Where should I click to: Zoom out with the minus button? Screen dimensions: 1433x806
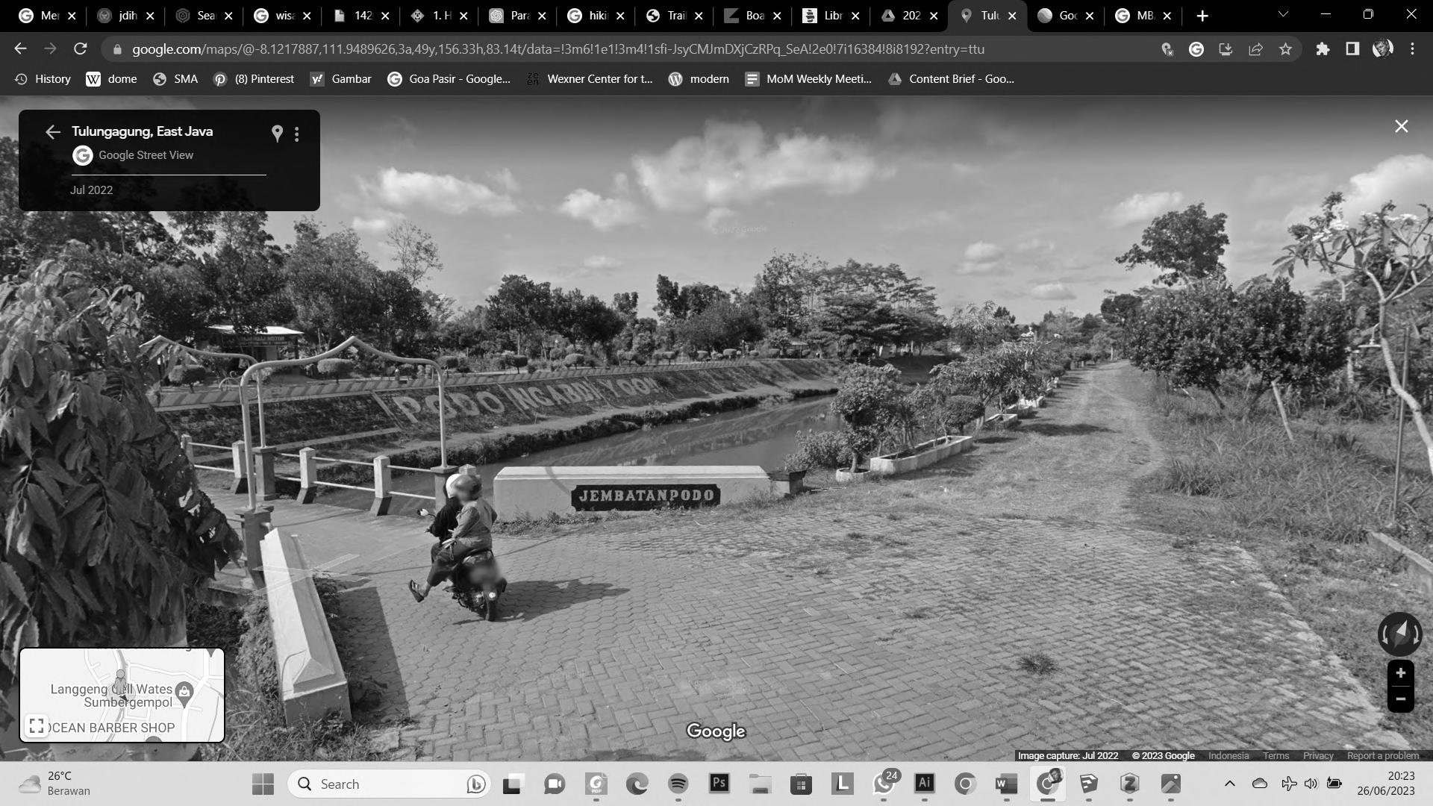pos(1400,699)
